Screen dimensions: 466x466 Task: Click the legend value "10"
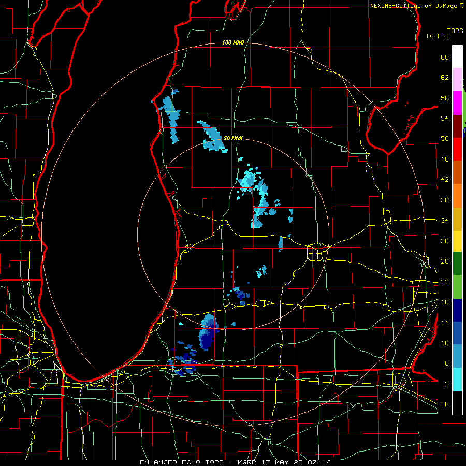[x=445, y=343]
